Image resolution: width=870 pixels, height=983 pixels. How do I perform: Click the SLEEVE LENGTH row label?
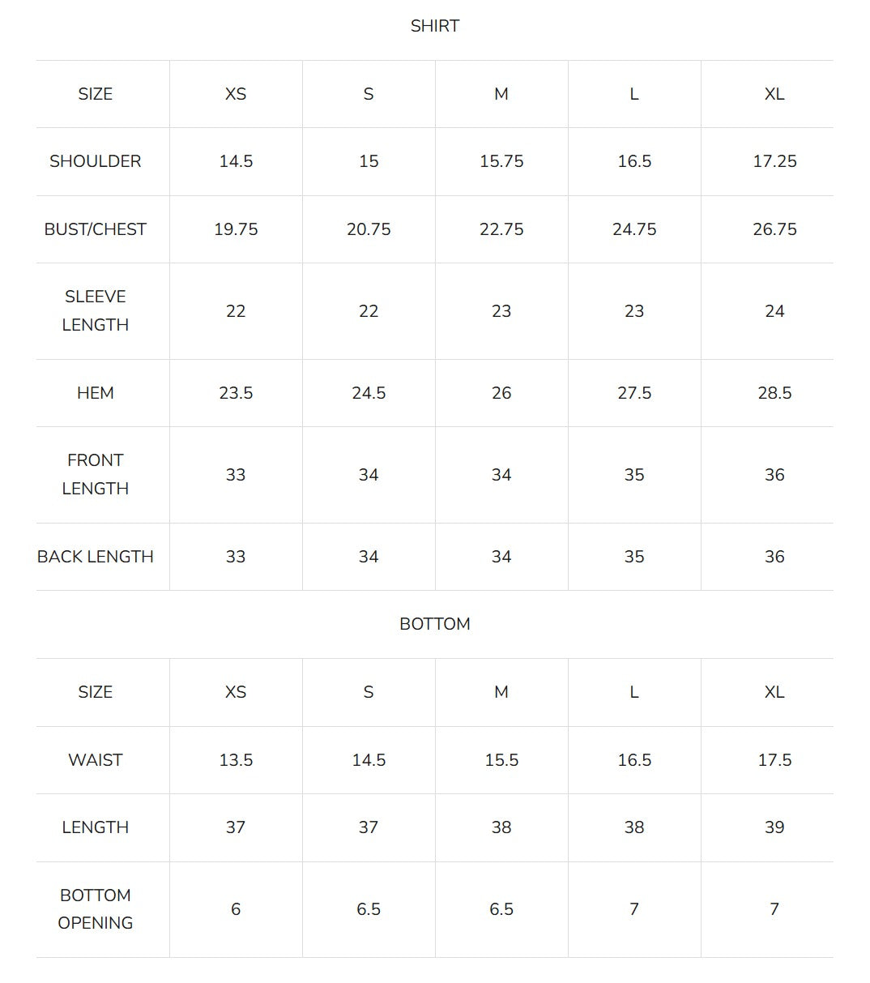pos(96,311)
